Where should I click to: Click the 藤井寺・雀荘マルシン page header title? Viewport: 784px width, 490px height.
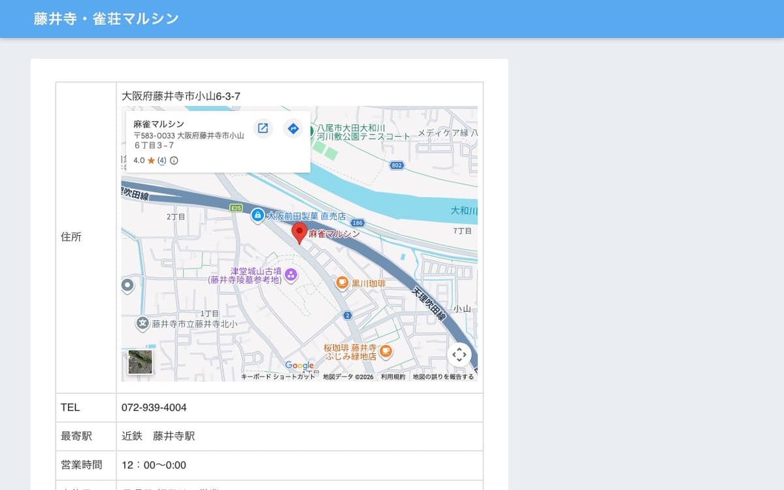(x=106, y=19)
